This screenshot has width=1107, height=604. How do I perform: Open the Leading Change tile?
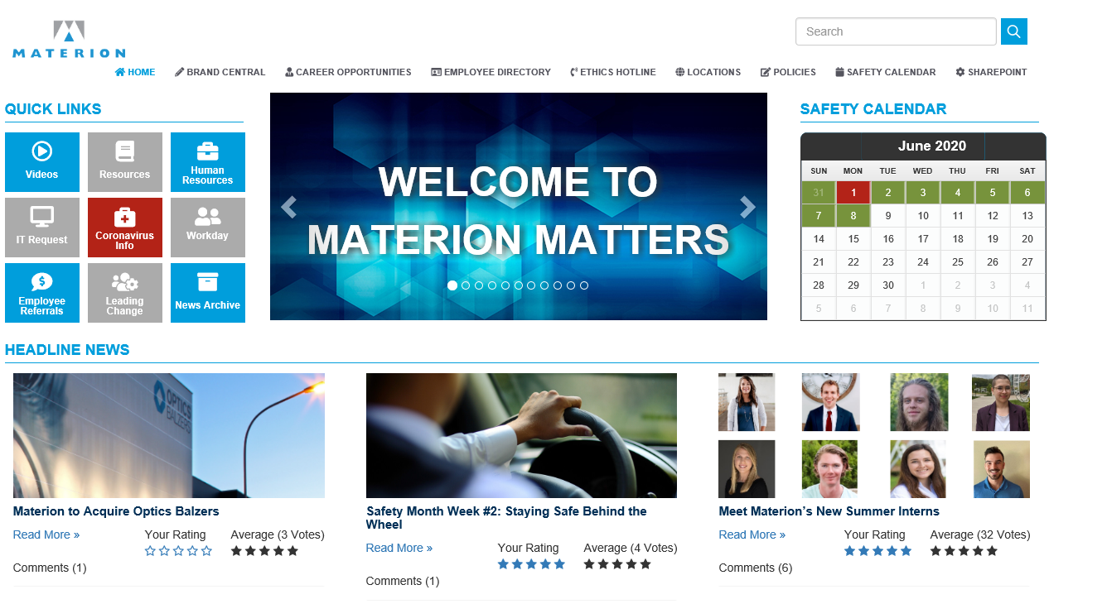tap(125, 293)
